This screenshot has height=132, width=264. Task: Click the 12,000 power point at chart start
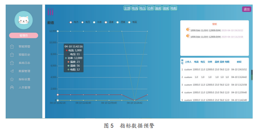click(x=58, y=31)
